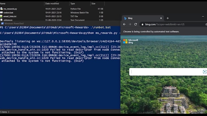Image resolution: width=207 pixels, height=116 pixels.
Task: Click the Bing favicon on the browser tab
Action: [x=125, y=18]
